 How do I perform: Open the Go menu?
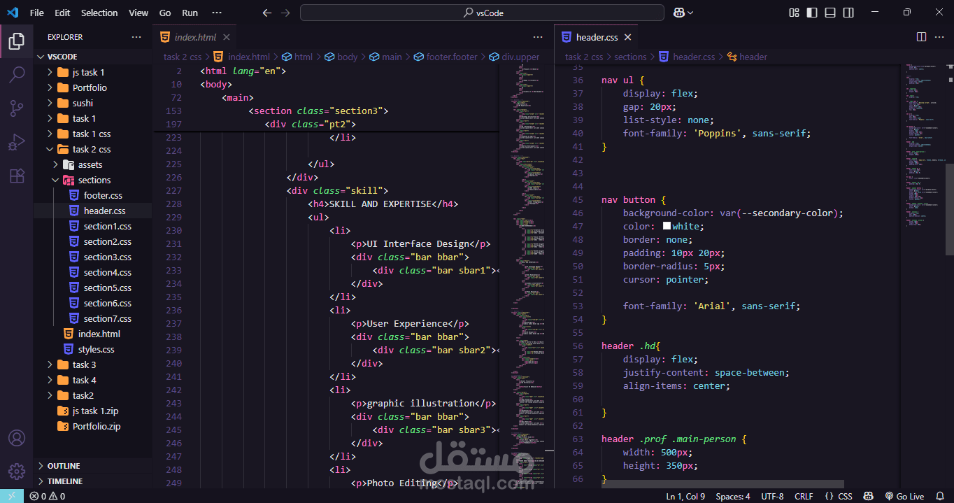[x=165, y=13]
